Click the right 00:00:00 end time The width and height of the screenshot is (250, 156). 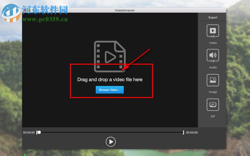(x=192, y=132)
